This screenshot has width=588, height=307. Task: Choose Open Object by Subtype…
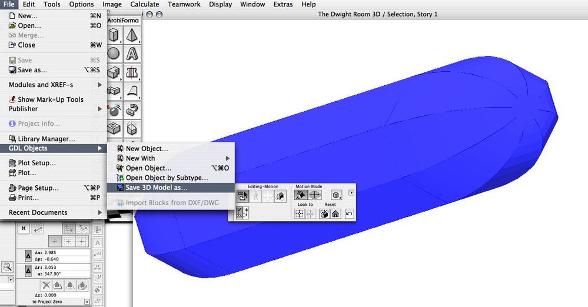[x=171, y=178]
